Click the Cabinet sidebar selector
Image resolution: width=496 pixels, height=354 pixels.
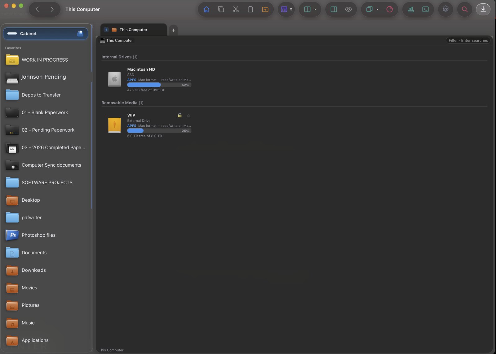pyautogui.click(x=46, y=33)
